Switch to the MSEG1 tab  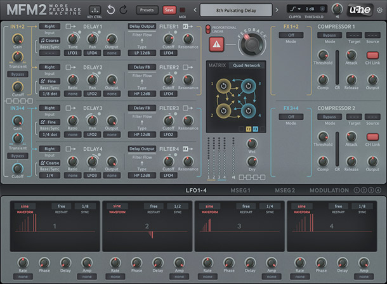pyautogui.click(x=240, y=190)
